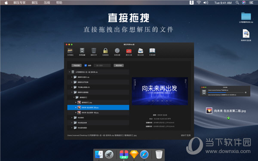Open the 解压 menu in menu bar
Image resolution: width=258 pixels, height=161 pixels.
(x=34, y=3)
